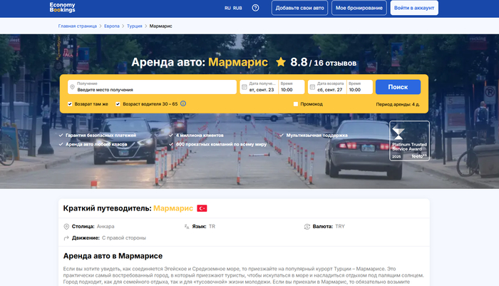
Task: Click the return date calendar icon
Action: (x=312, y=87)
